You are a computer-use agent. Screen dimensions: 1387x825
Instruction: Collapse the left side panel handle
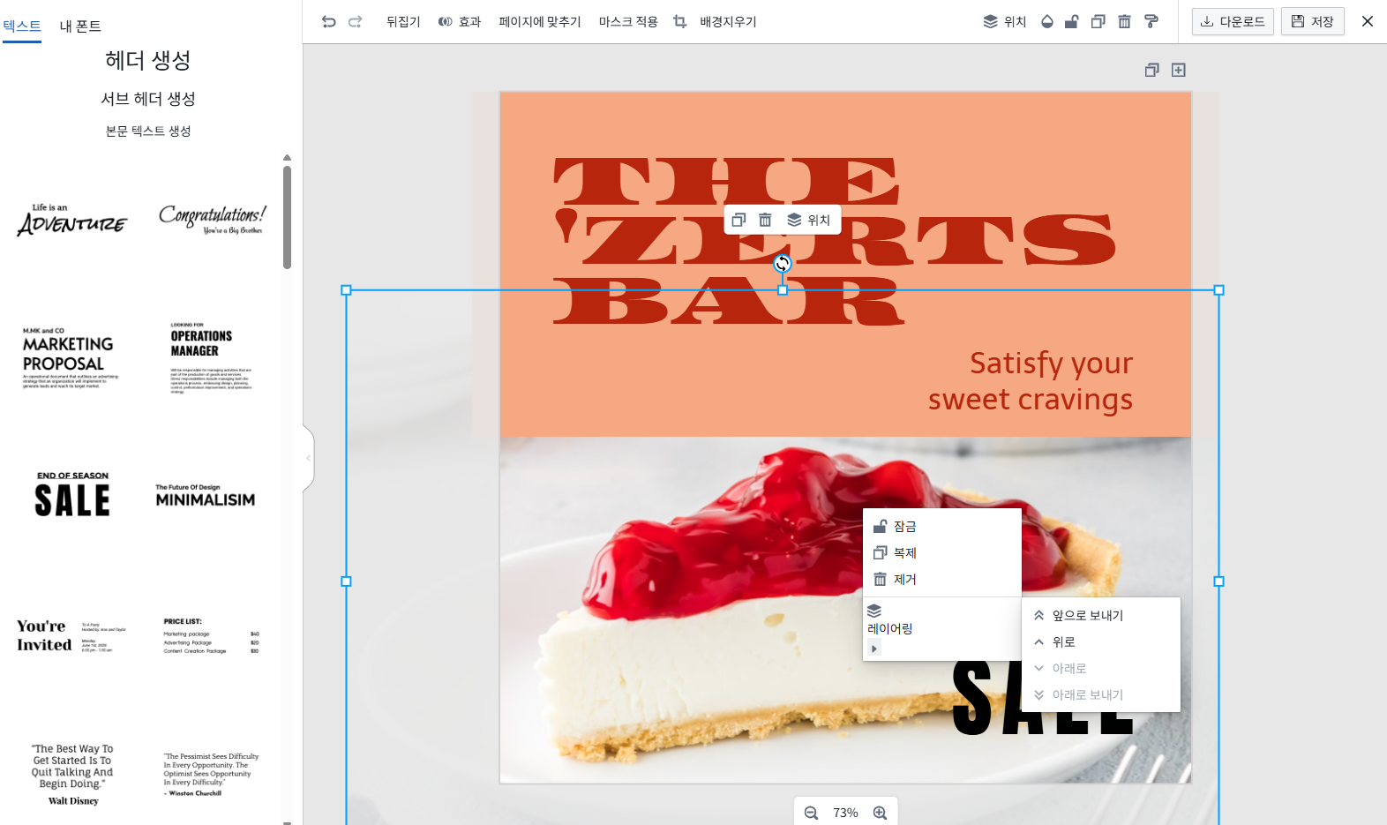coord(308,458)
